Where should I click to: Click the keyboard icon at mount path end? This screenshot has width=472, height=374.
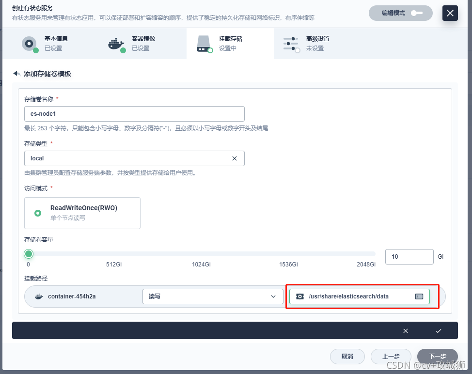418,296
